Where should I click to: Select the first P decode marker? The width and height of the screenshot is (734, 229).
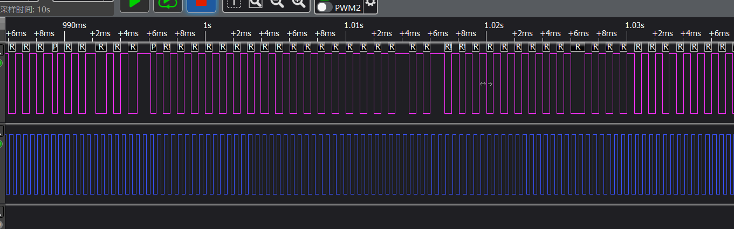(55, 47)
